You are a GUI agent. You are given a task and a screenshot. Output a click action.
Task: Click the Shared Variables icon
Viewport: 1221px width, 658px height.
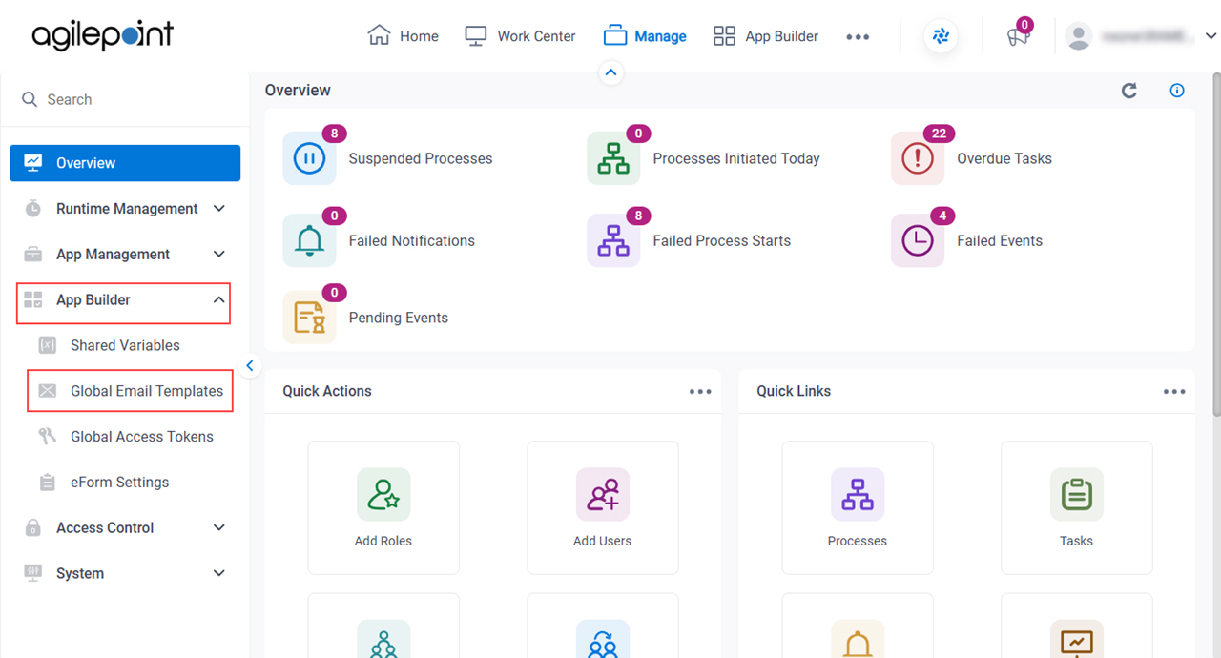[x=47, y=345]
